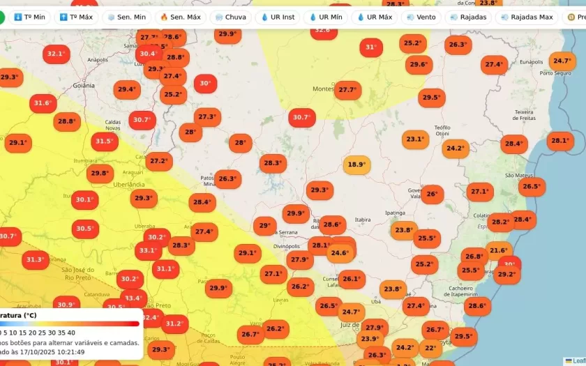586x366 pixels.
Task: Enable the Sen. Máx layer button
Action: [x=181, y=17]
